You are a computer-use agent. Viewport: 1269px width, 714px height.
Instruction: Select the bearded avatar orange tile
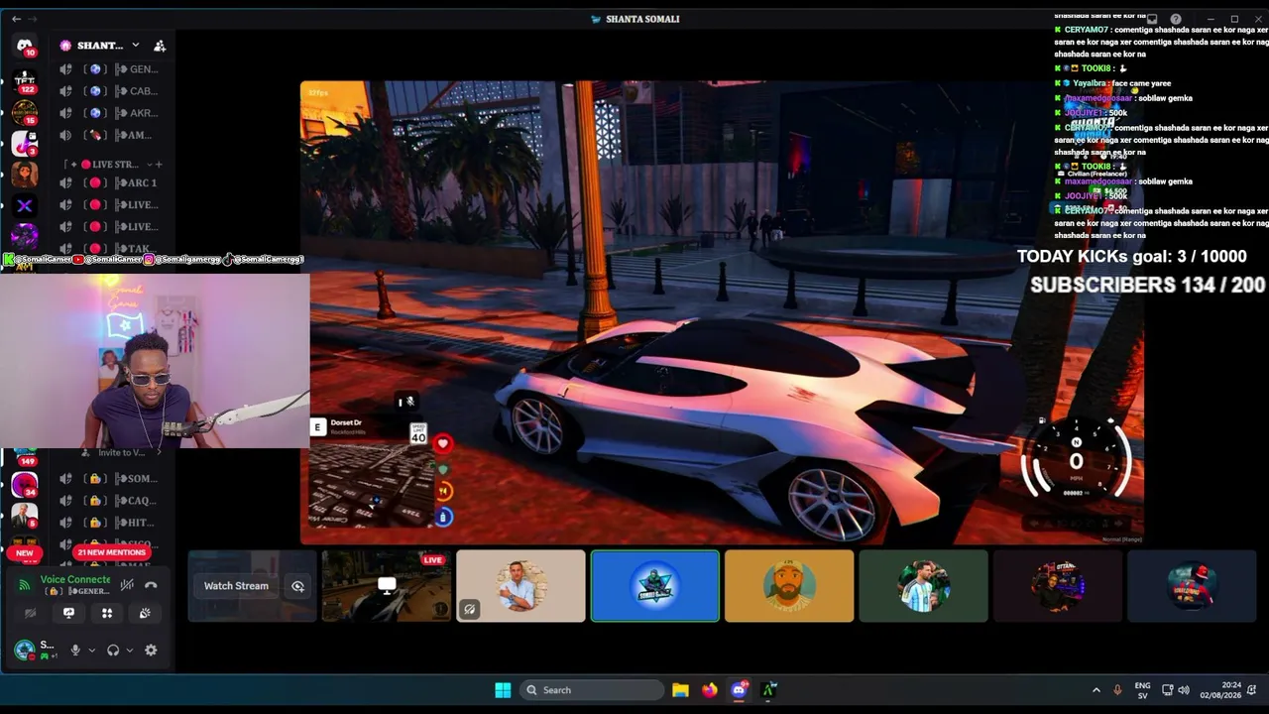click(x=789, y=586)
